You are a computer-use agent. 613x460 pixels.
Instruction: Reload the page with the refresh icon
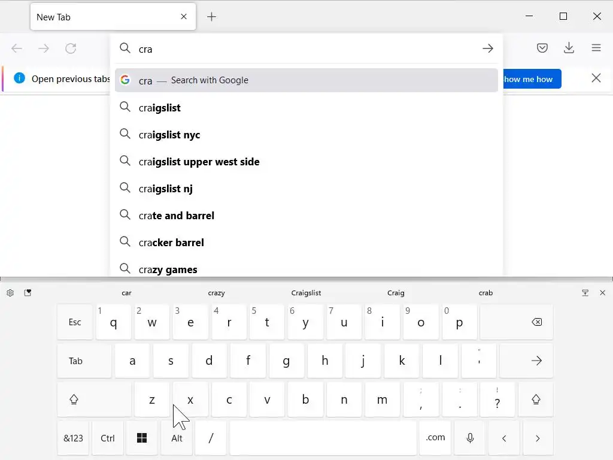[x=71, y=49]
